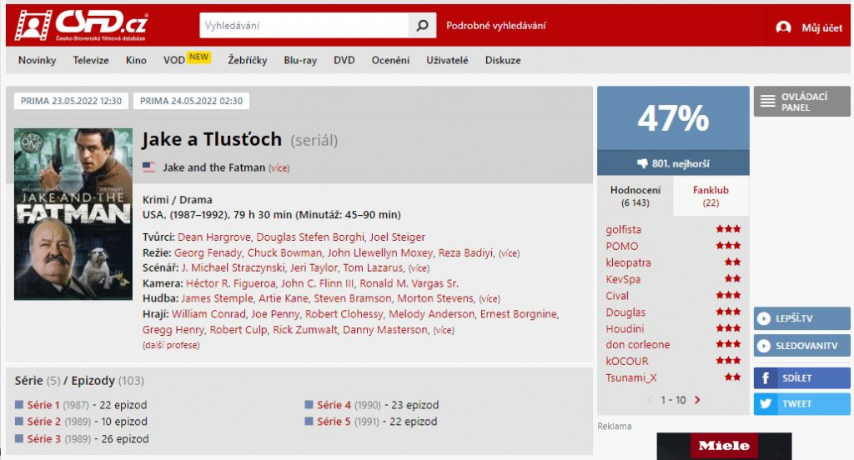The width and height of the screenshot is (854, 460).
Task: Click the 47% rating box
Action: tap(673, 118)
